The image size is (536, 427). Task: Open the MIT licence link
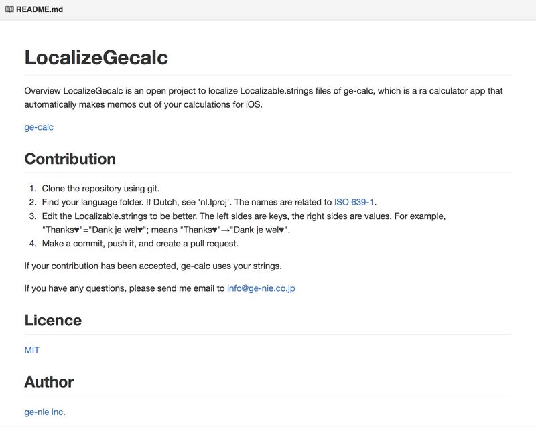(x=32, y=349)
